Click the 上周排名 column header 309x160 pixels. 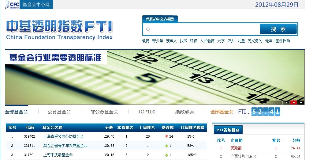147,128
